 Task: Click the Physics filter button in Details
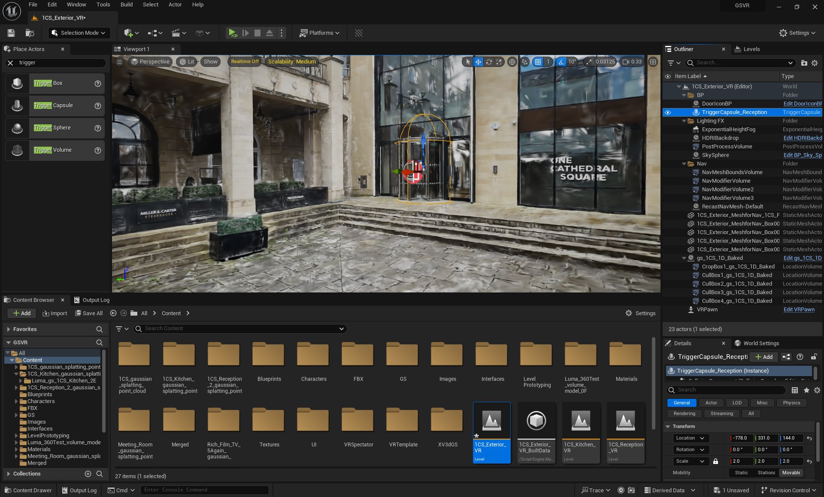[791, 403]
